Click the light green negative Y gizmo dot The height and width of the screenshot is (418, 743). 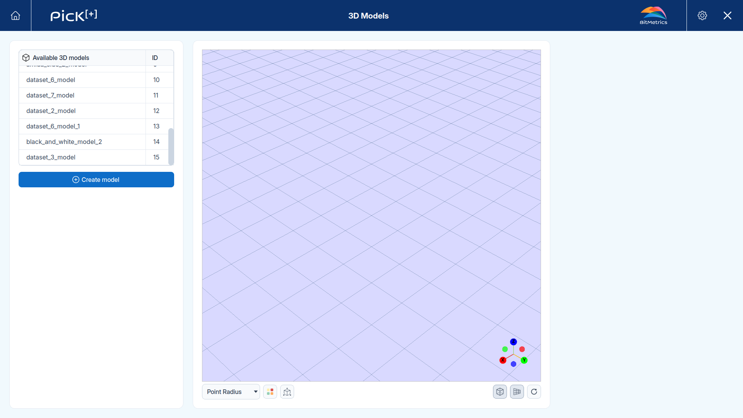click(505, 349)
